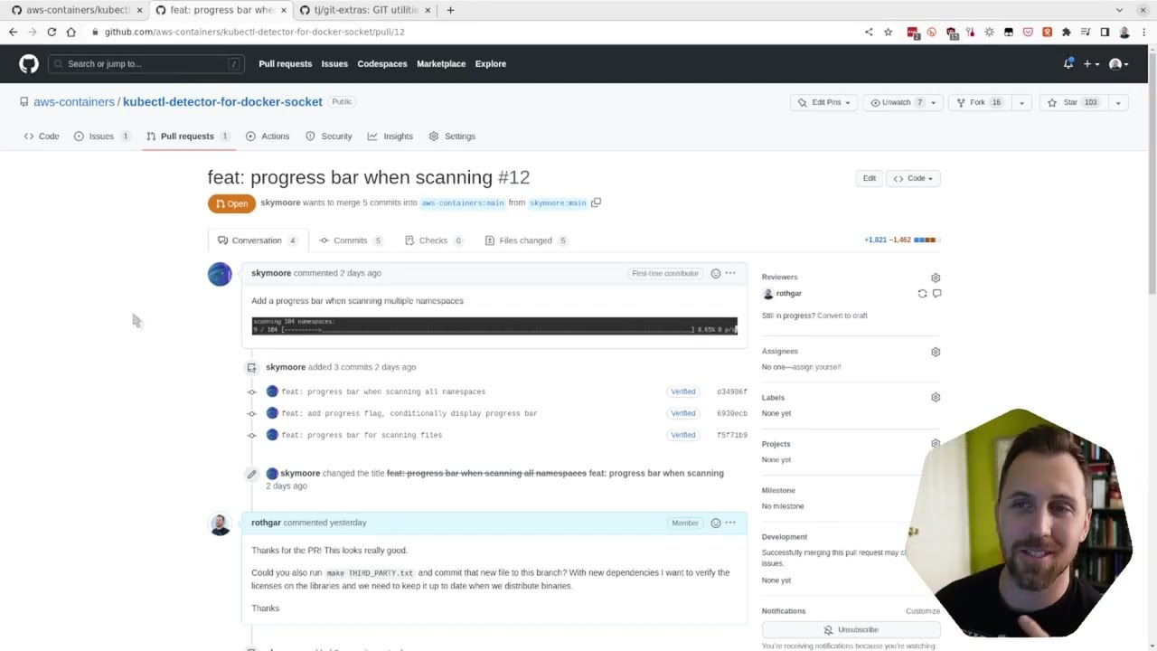Click Verified badge for commit d34986f
1157x651 pixels.
coord(683,392)
